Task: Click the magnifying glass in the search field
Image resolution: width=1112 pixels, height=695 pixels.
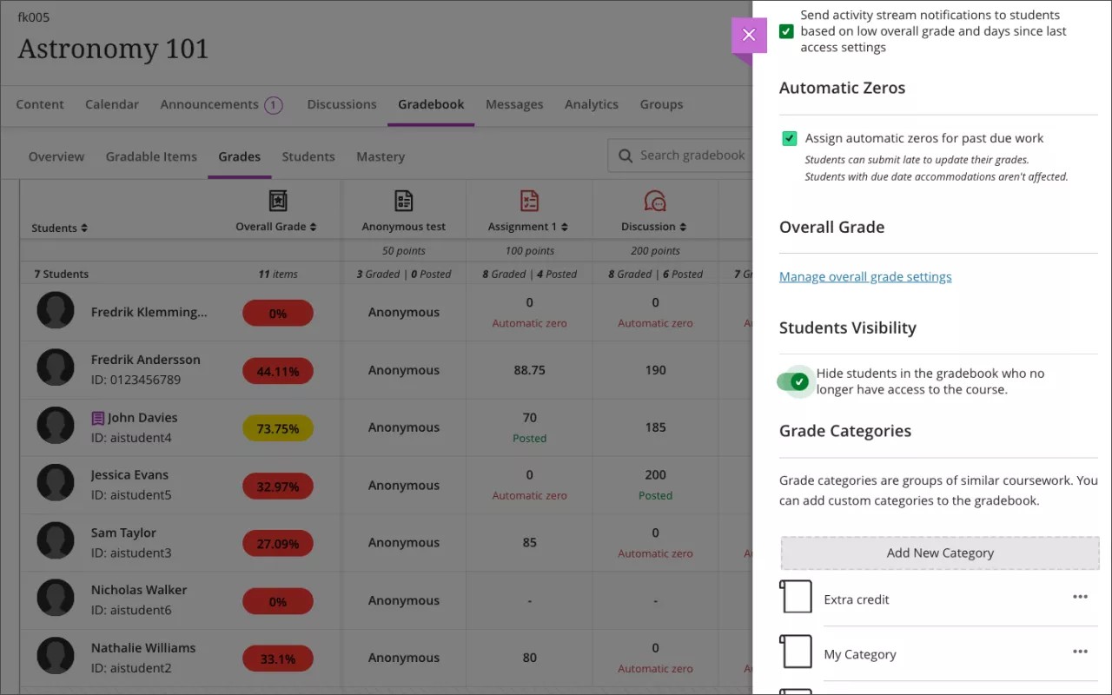Action: pyautogui.click(x=625, y=156)
